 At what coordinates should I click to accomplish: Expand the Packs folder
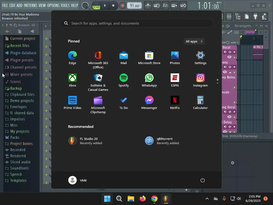[x=12, y=137]
